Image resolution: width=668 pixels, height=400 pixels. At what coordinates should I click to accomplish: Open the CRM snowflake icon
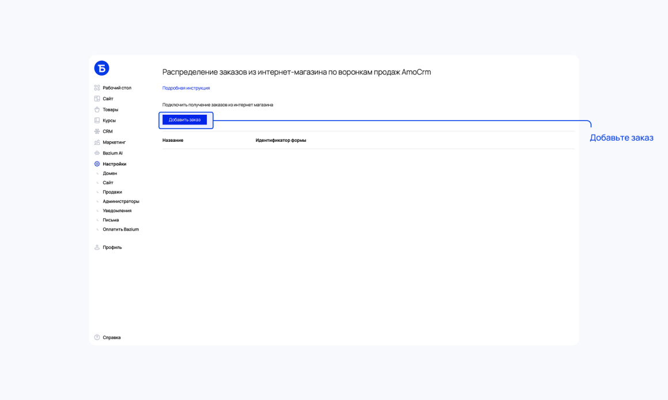click(x=97, y=131)
